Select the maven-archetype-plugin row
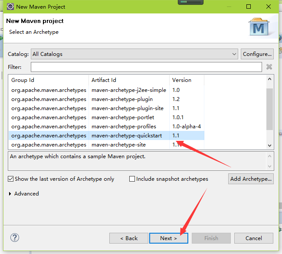The width and height of the screenshot is (282, 254). tap(106, 99)
